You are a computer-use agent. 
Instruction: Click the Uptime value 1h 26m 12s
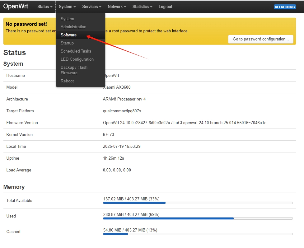[x=114, y=158]
